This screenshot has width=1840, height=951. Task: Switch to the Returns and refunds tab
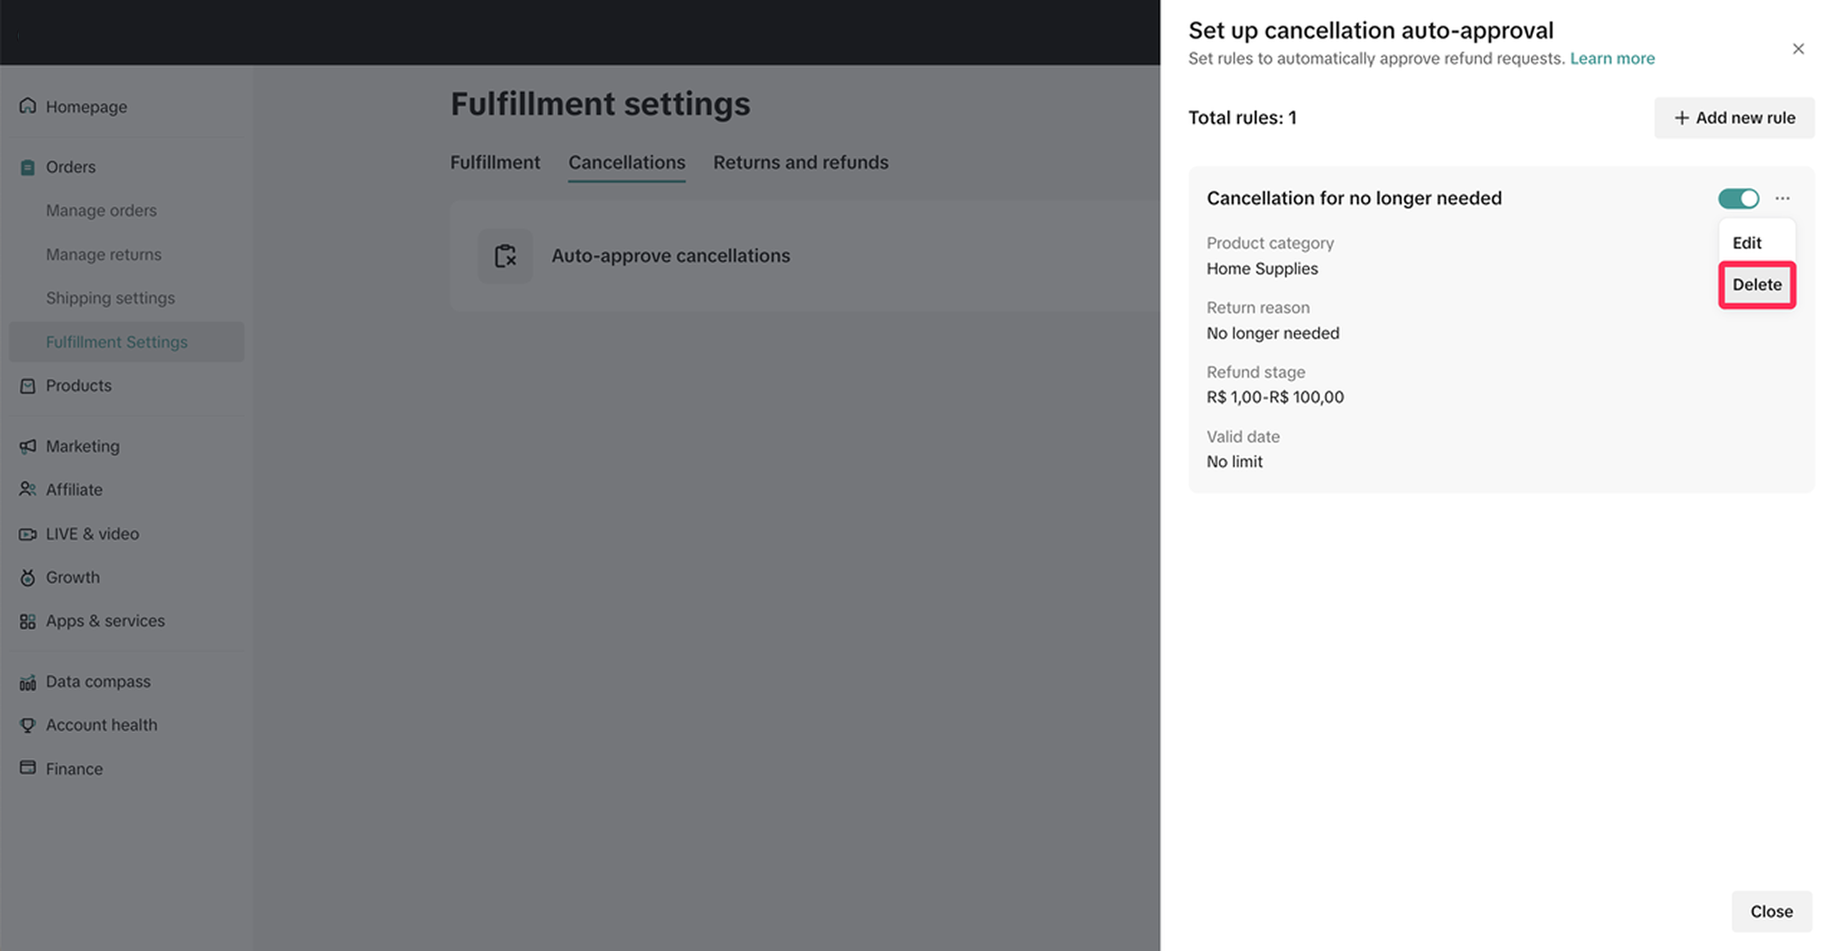(800, 162)
